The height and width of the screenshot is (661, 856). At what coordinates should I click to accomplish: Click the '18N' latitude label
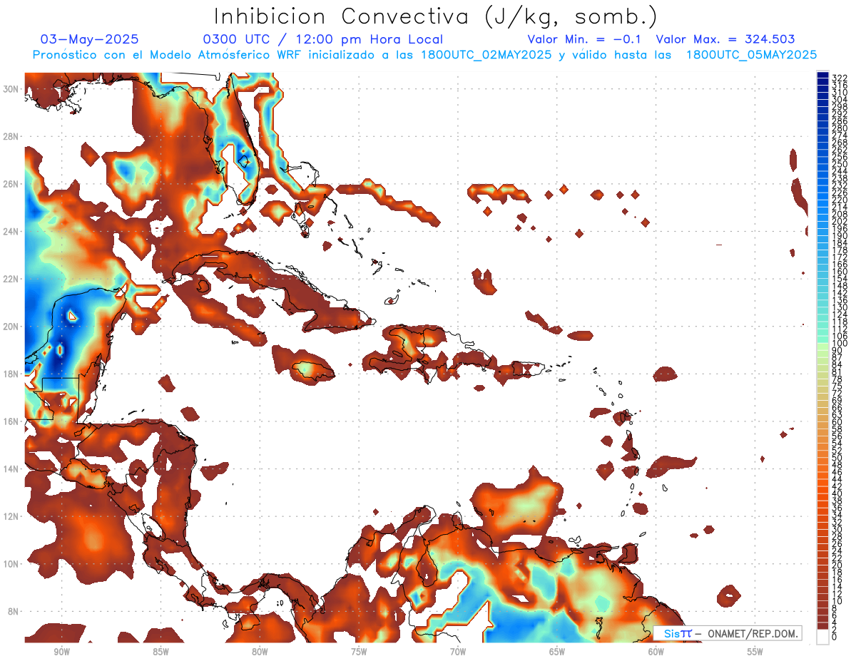click(x=12, y=374)
